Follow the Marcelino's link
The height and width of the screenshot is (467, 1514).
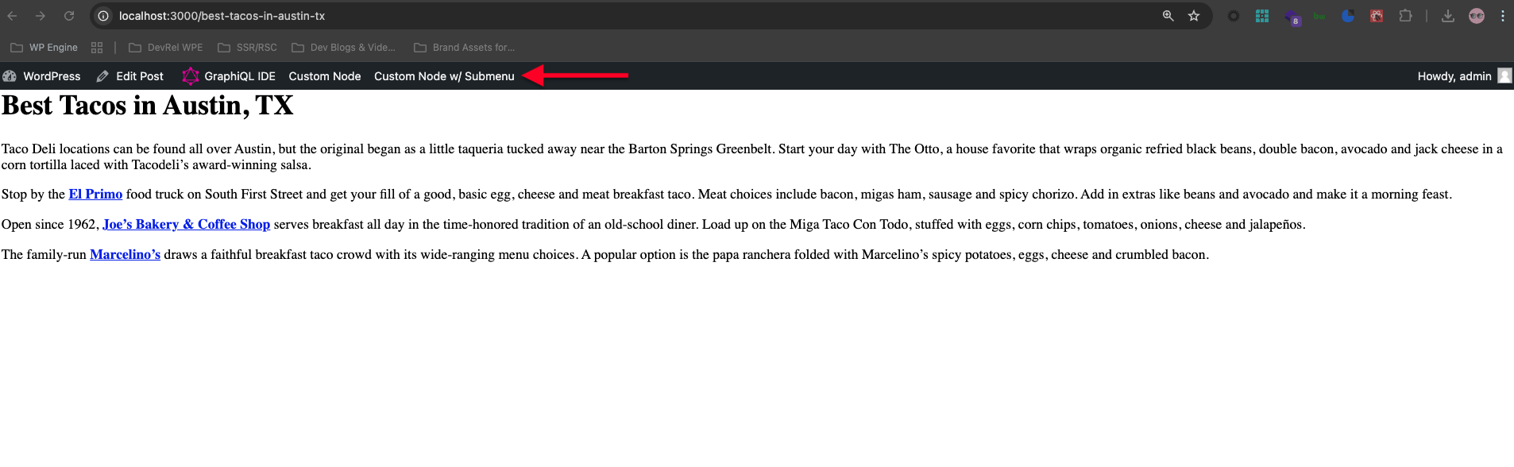point(126,255)
